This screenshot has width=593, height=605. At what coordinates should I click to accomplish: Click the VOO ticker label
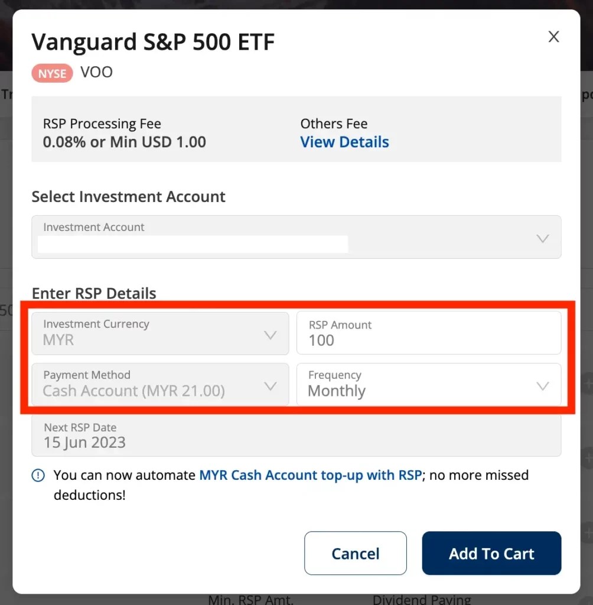(96, 72)
